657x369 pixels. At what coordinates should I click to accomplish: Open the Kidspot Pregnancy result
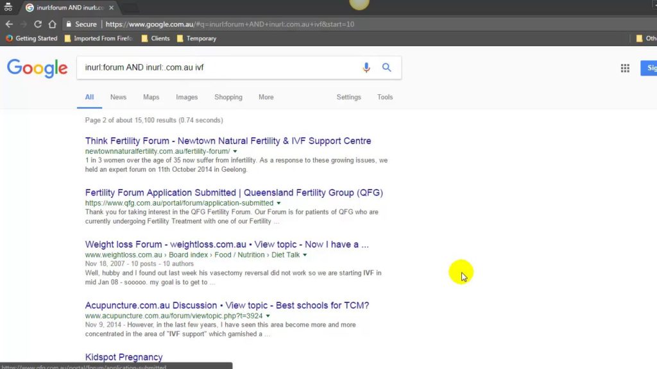124,357
